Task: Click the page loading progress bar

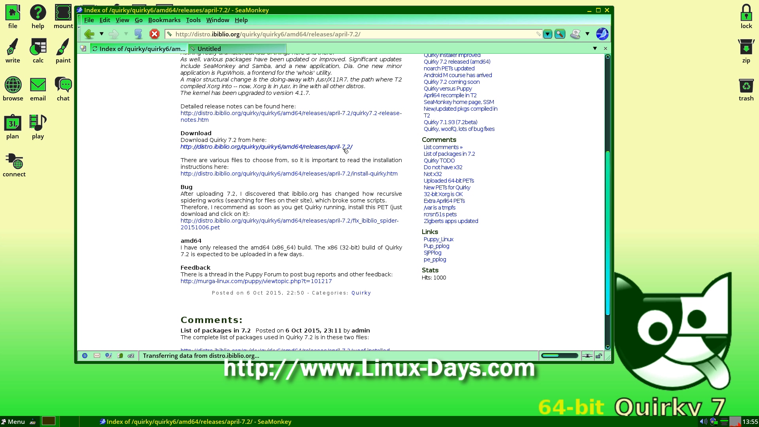Action: click(x=559, y=355)
